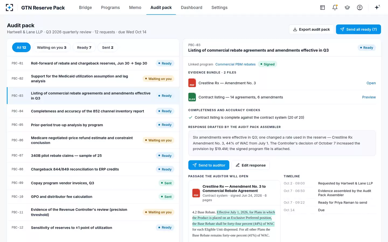Open the Crestline Rx amendment via Open link

371,83
